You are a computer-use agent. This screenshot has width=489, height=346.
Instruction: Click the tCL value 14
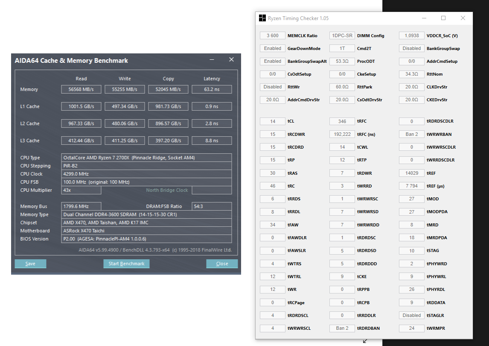273,121
